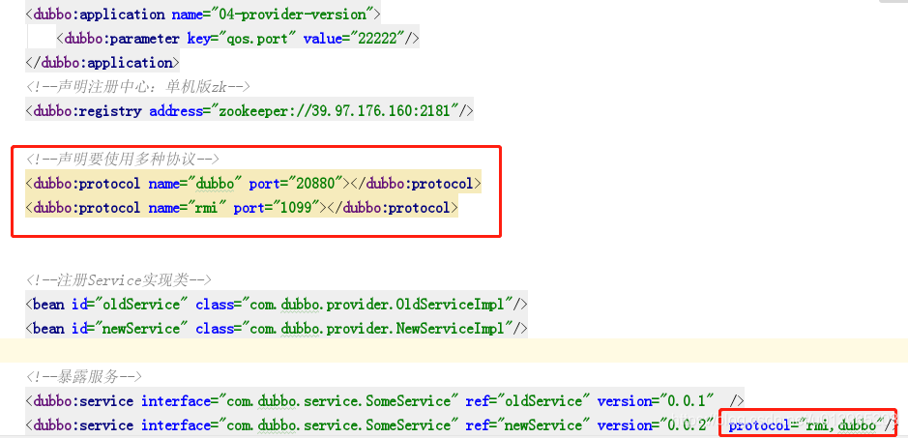Click the bean id "newService"
908x438 pixels.
point(141,329)
